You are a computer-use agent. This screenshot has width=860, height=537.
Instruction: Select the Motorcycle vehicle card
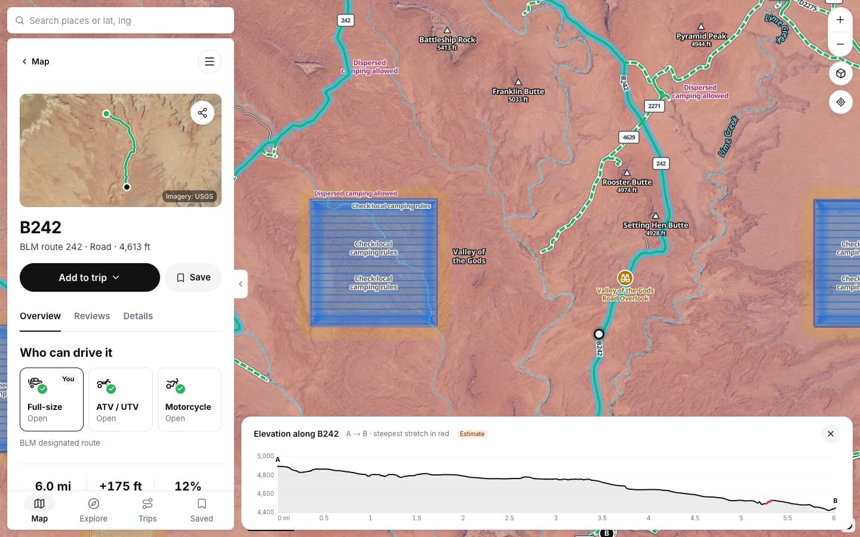(189, 399)
